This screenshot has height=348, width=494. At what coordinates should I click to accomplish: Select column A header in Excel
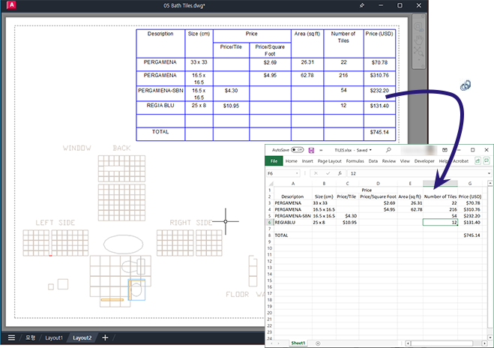pos(293,184)
